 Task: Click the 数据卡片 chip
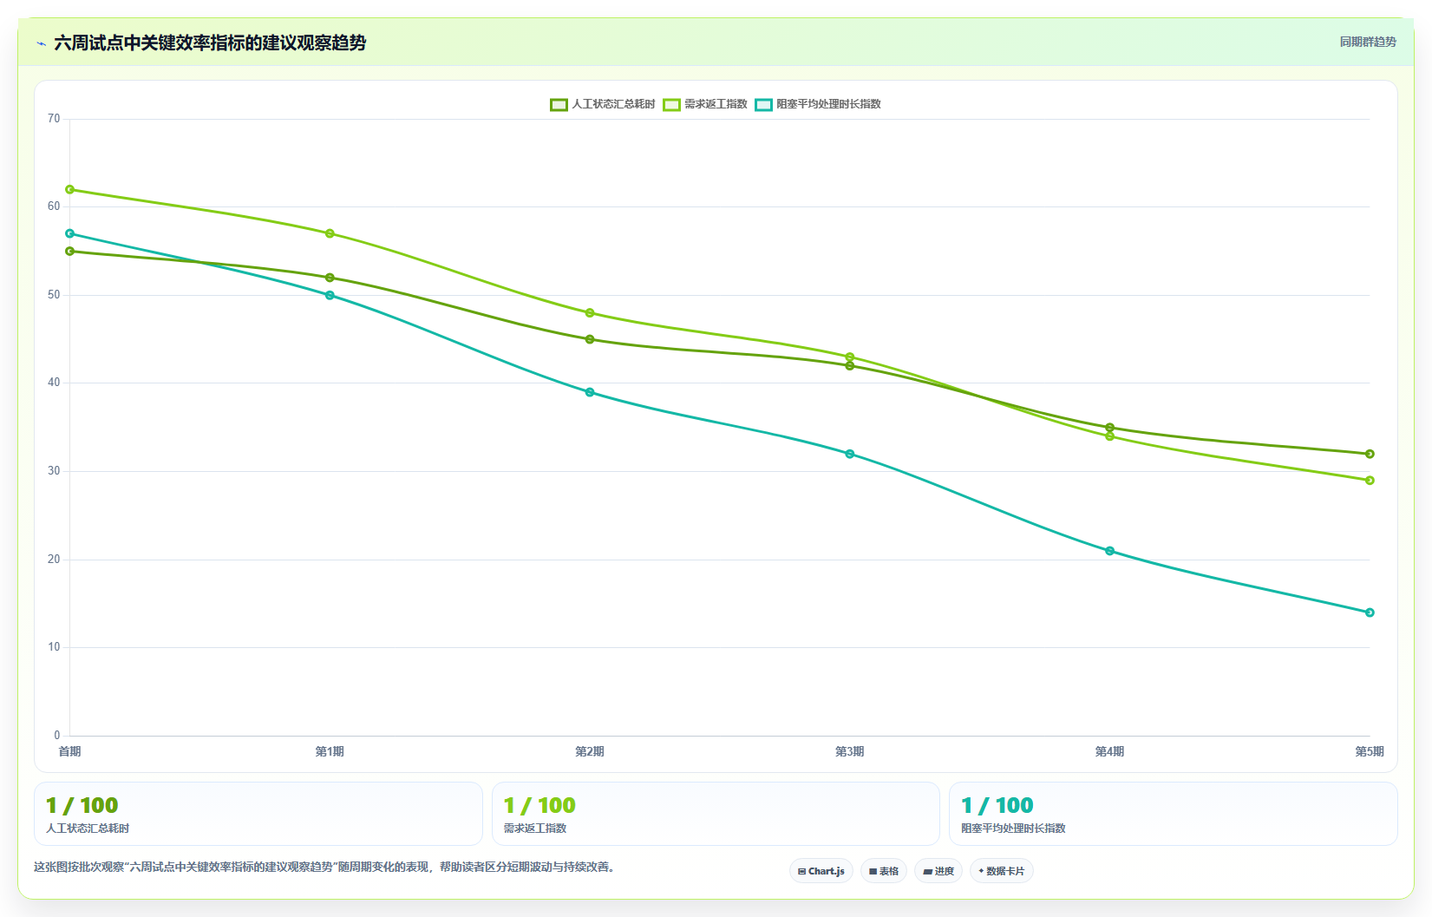[1002, 871]
